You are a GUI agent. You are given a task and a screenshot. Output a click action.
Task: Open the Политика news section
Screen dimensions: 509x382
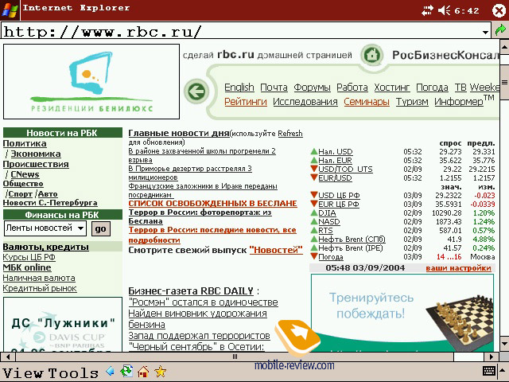click(25, 143)
